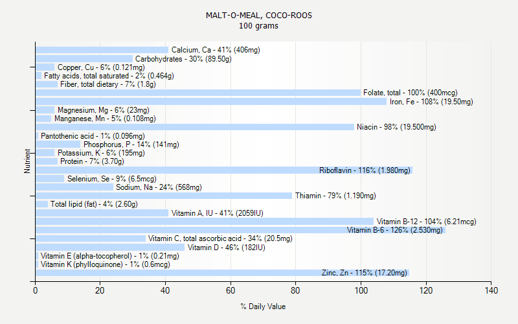The height and width of the screenshot is (324, 518).
Task: Click the Niacin bar in the chart
Action: click(x=195, y=127)
